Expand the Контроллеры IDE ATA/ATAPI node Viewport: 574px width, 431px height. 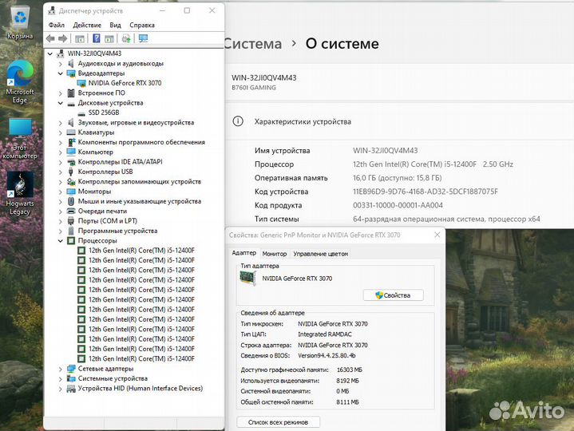point(61,162)
